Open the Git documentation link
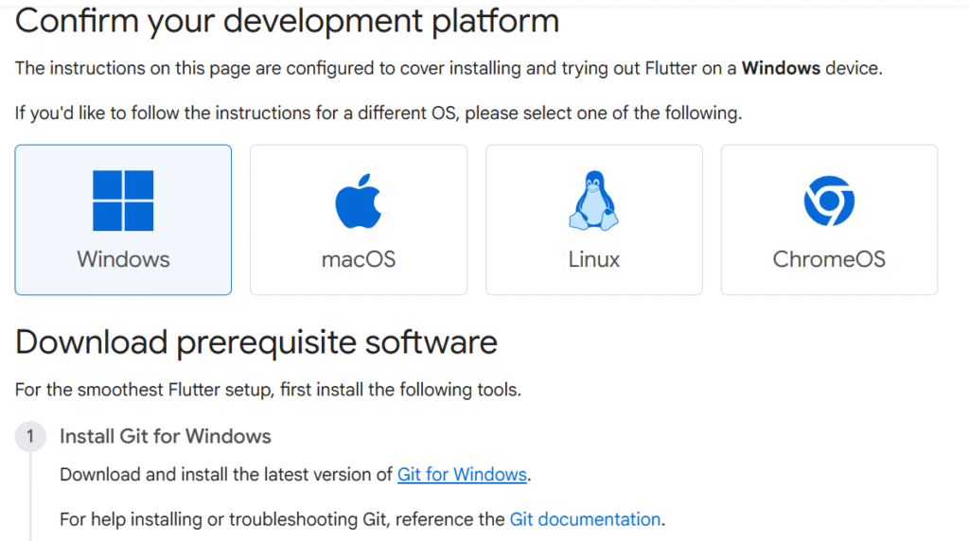This screenshot has width=969, height=541. tap(585, 519)
